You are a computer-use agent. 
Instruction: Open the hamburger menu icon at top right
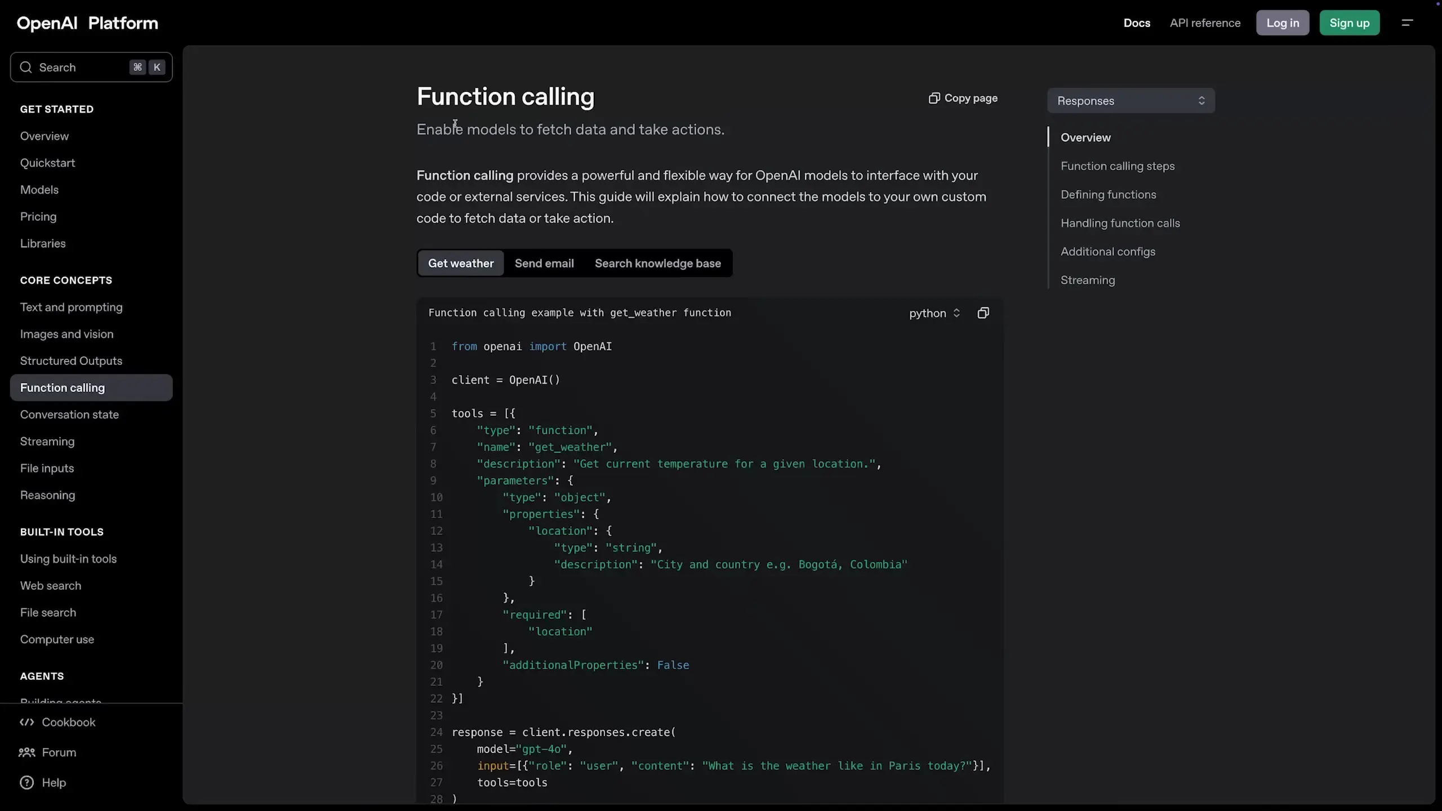pos(1407,23)
